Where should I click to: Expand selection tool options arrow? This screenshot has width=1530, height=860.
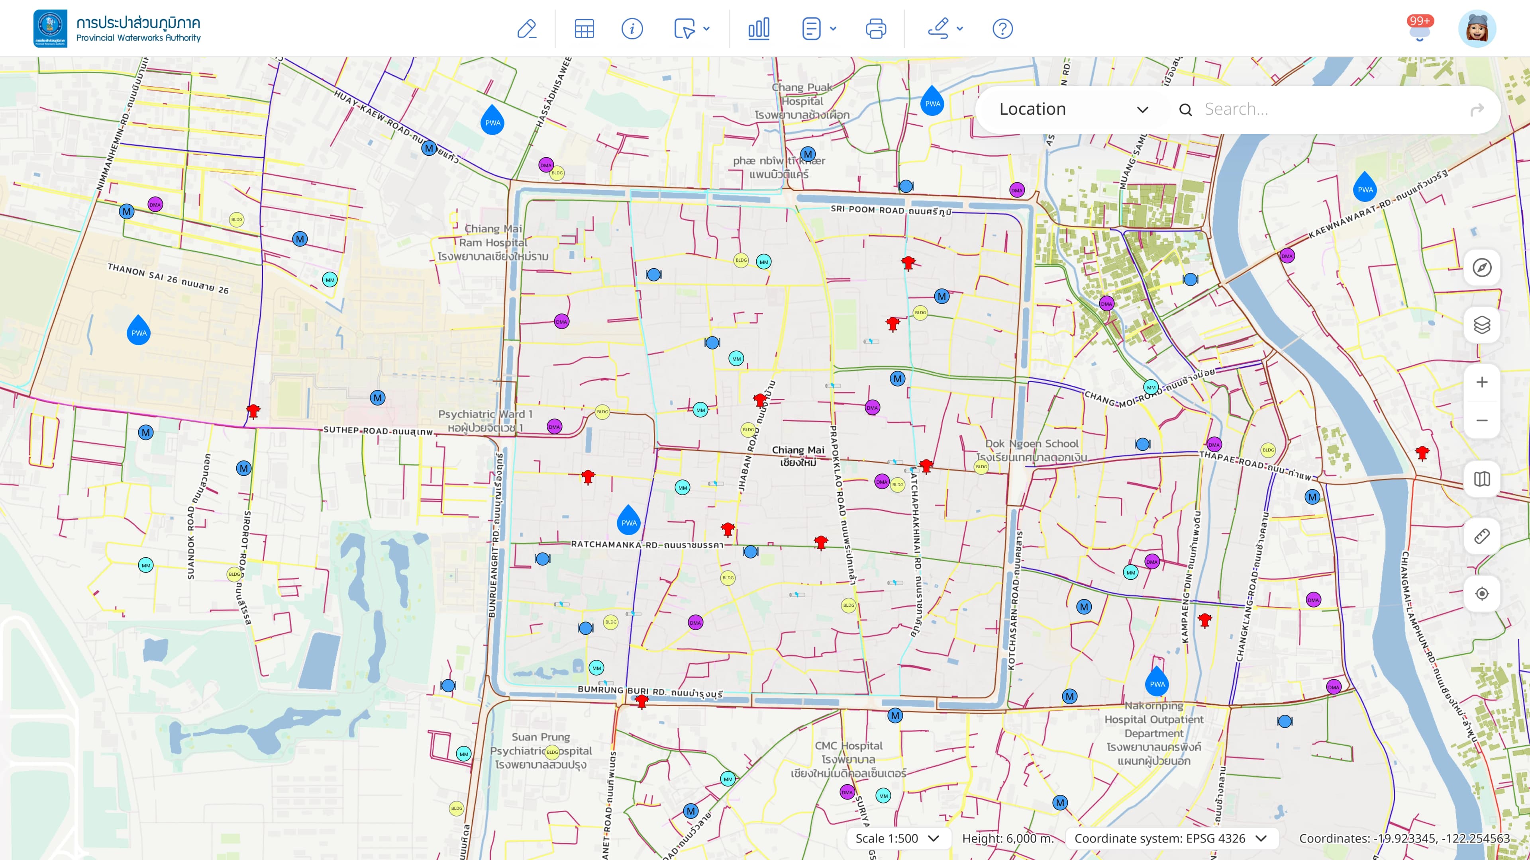tap(706, 29)
